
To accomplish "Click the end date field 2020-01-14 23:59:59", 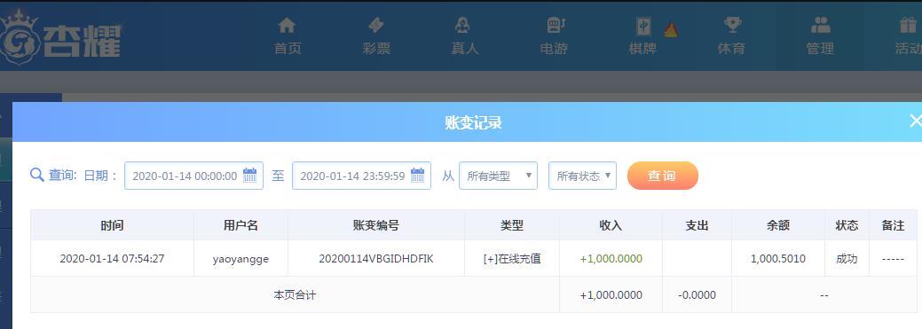I will (361, 176).
